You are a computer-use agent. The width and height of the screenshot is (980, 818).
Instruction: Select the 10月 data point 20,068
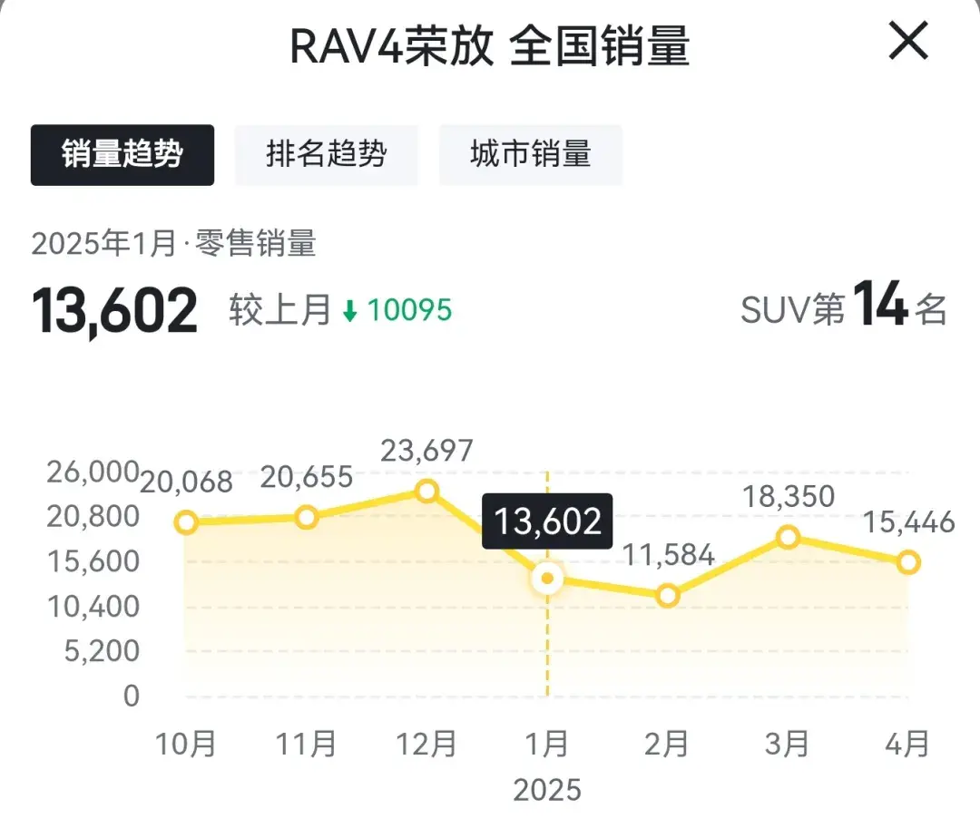(186, 522)
